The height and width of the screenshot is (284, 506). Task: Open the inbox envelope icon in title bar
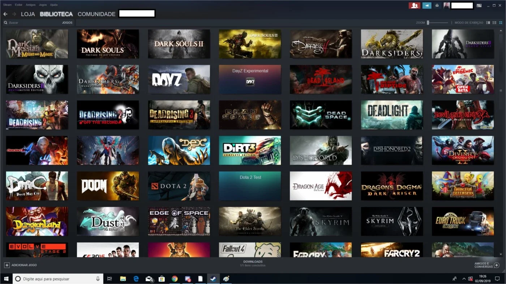point(437,5)
